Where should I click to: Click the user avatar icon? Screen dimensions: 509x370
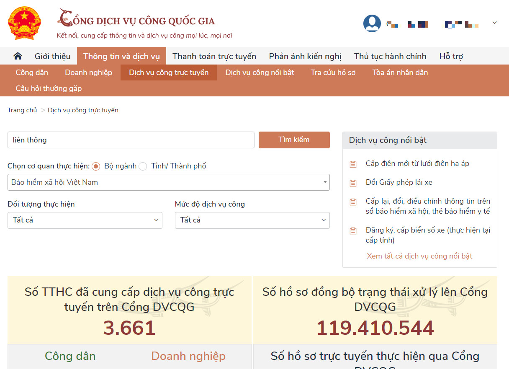point(372,23)
